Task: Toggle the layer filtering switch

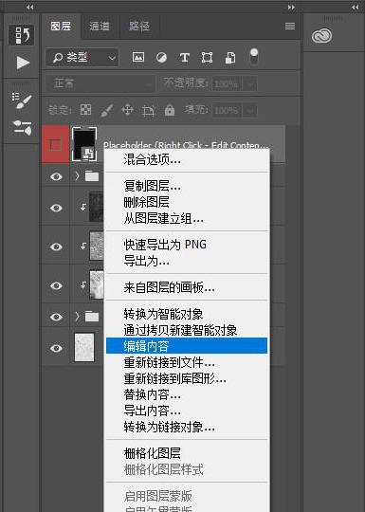Action: point(254,57)
